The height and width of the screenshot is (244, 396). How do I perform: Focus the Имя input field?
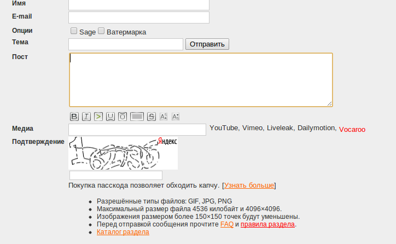(139, 4)
